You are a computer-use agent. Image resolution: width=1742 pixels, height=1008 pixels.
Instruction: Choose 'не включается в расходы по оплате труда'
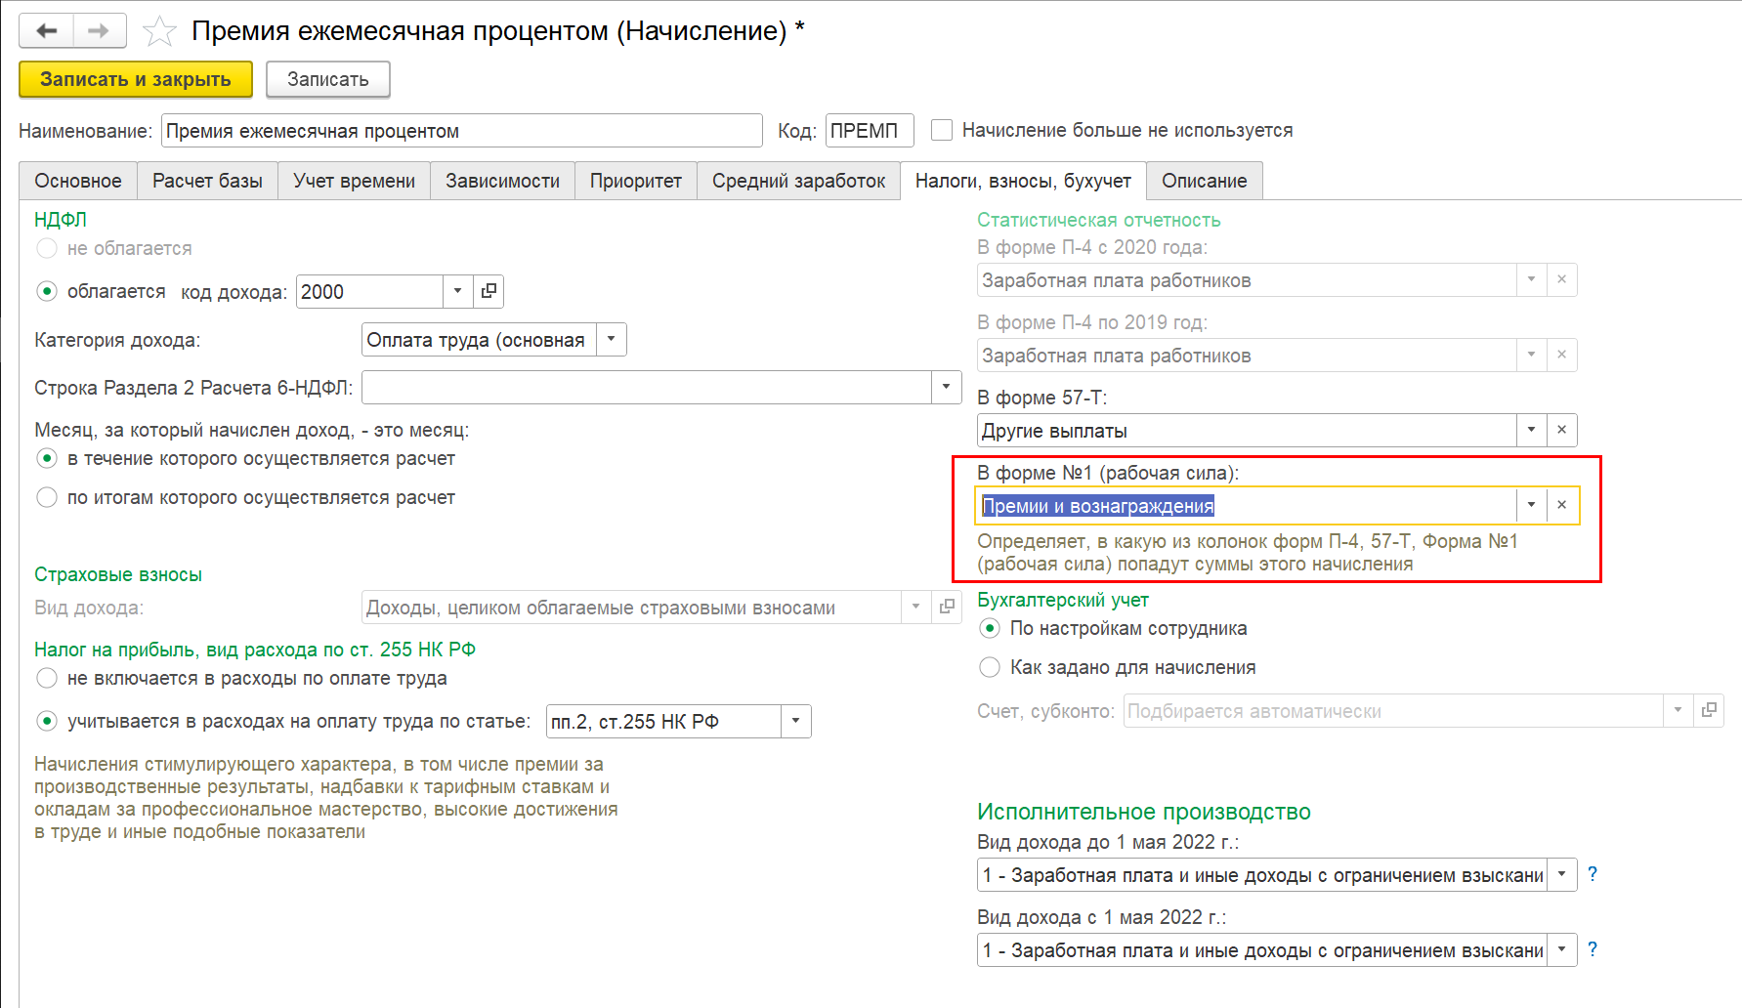click(47, 678)
